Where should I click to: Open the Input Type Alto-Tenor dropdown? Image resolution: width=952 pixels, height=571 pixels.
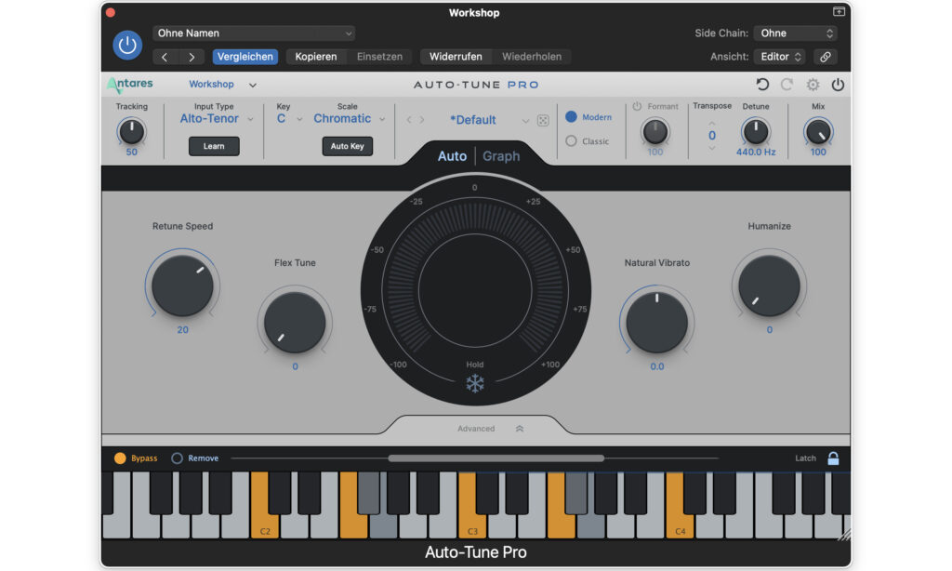coord(216,119)
